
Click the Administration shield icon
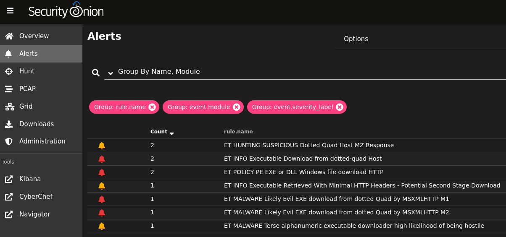point(9,141)
